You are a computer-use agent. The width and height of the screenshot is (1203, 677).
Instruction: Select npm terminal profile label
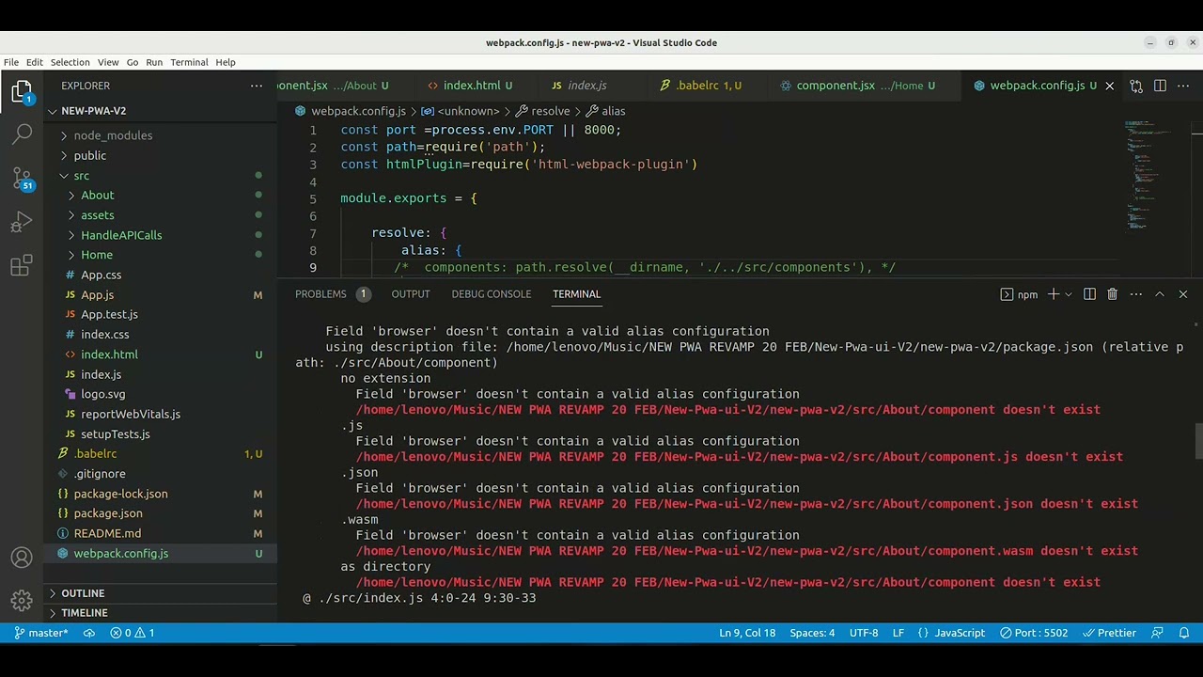point(1020,294)
